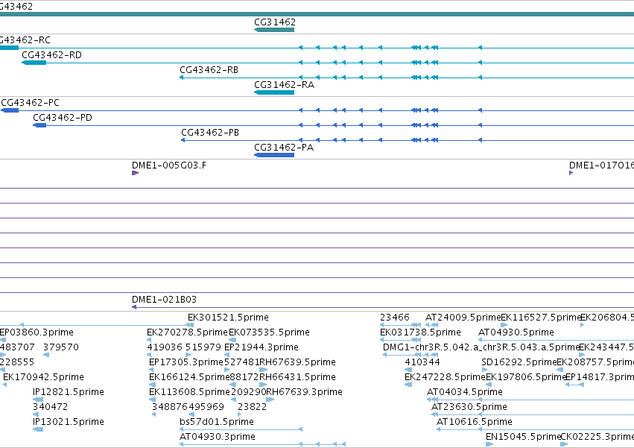The image size is (634, 448).
Task: Select the 419036 feature label
Action: tap(165, 347)
